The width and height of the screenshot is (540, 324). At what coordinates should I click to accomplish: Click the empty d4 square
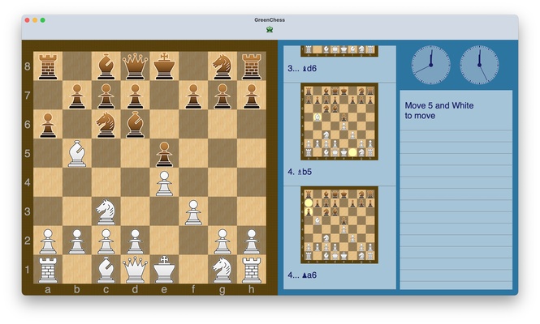[x=135, y=182]
